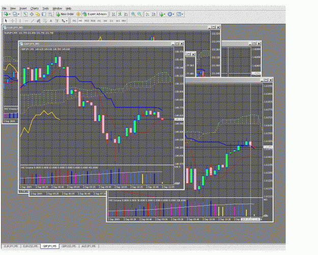The width and height of the screenshot is (318, 255).
Task: Set timeframe to MN
Action: [124, 21]
